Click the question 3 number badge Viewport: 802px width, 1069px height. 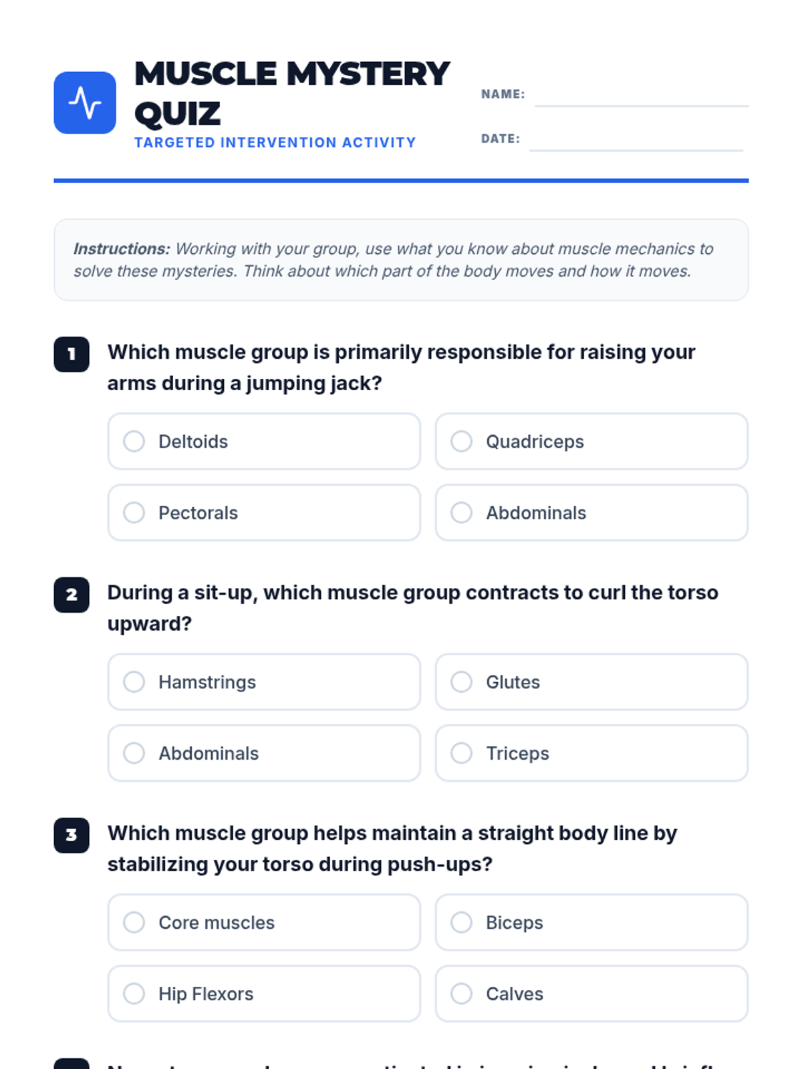[72, 835]
